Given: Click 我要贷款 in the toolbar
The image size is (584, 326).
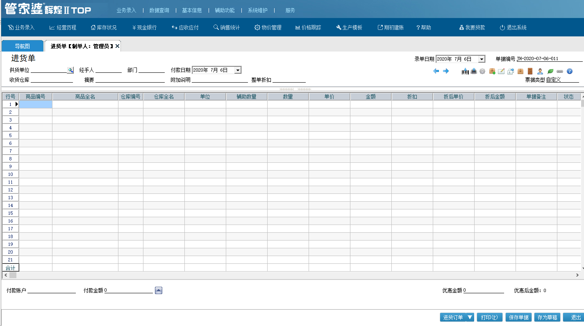Looking at the screenshot, I should pos(472,28).
